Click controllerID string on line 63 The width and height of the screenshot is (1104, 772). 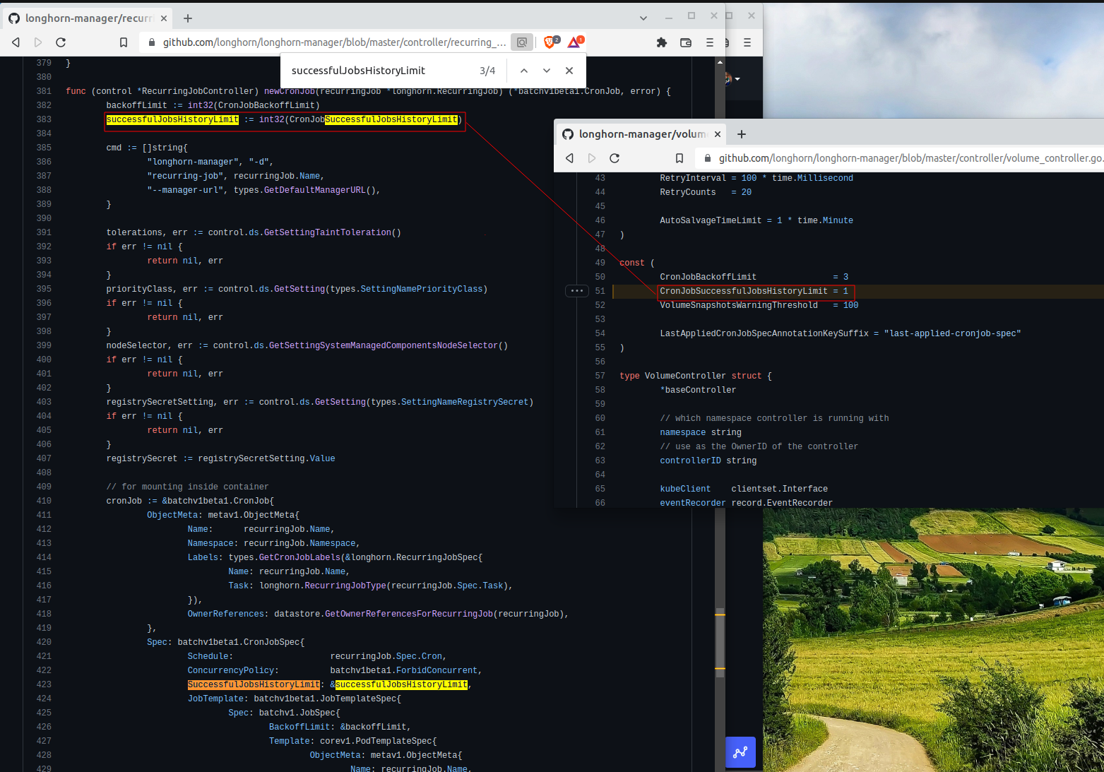tap(708, 461)
